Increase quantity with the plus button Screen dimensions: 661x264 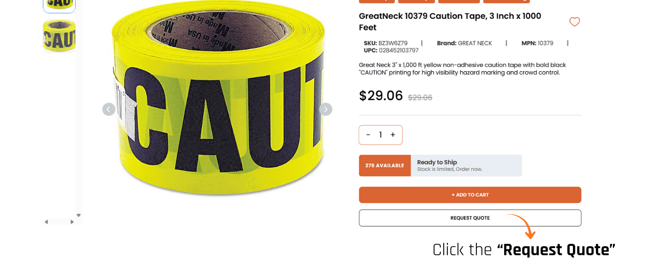click(393, 135)
